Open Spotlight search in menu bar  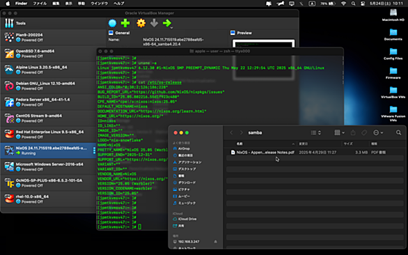click(353, 3)
